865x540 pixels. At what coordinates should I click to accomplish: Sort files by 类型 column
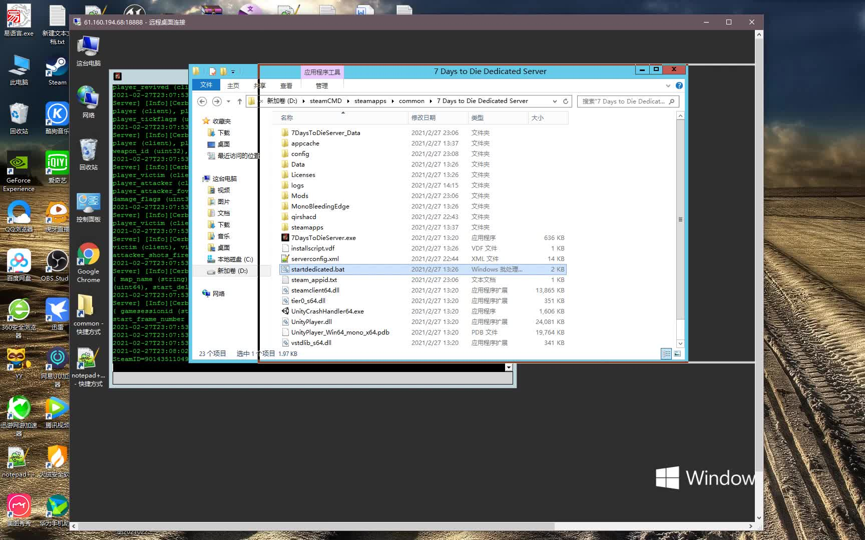click(498, 117)
